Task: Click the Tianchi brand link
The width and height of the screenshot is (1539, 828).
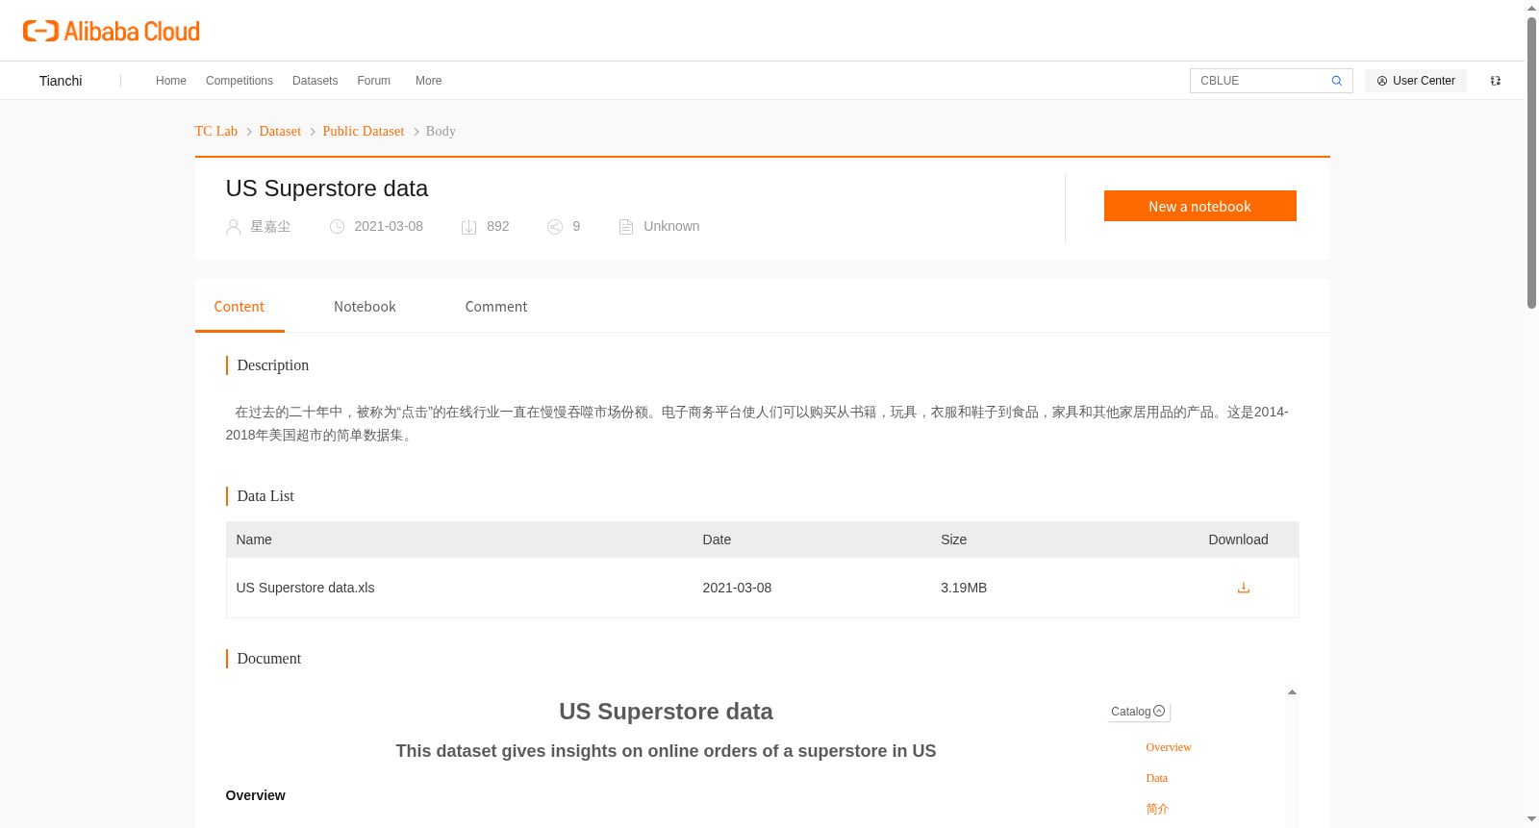Action: click(x=61, y=81)
